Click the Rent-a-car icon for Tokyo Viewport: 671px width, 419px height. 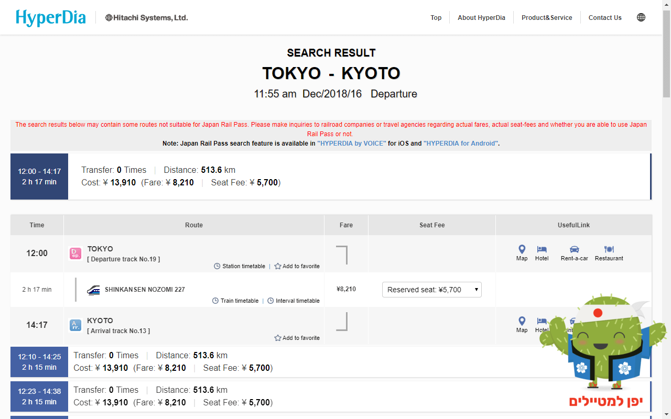[574, 250]
